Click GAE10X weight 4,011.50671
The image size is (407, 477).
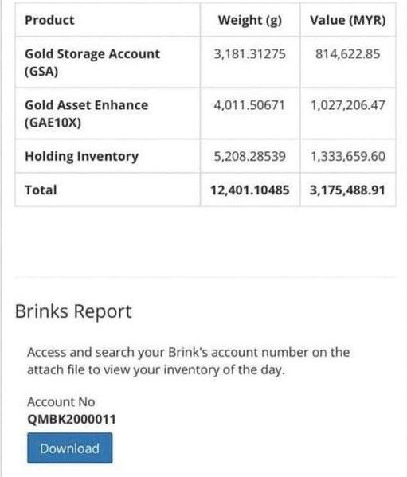[x=249, y=105]
